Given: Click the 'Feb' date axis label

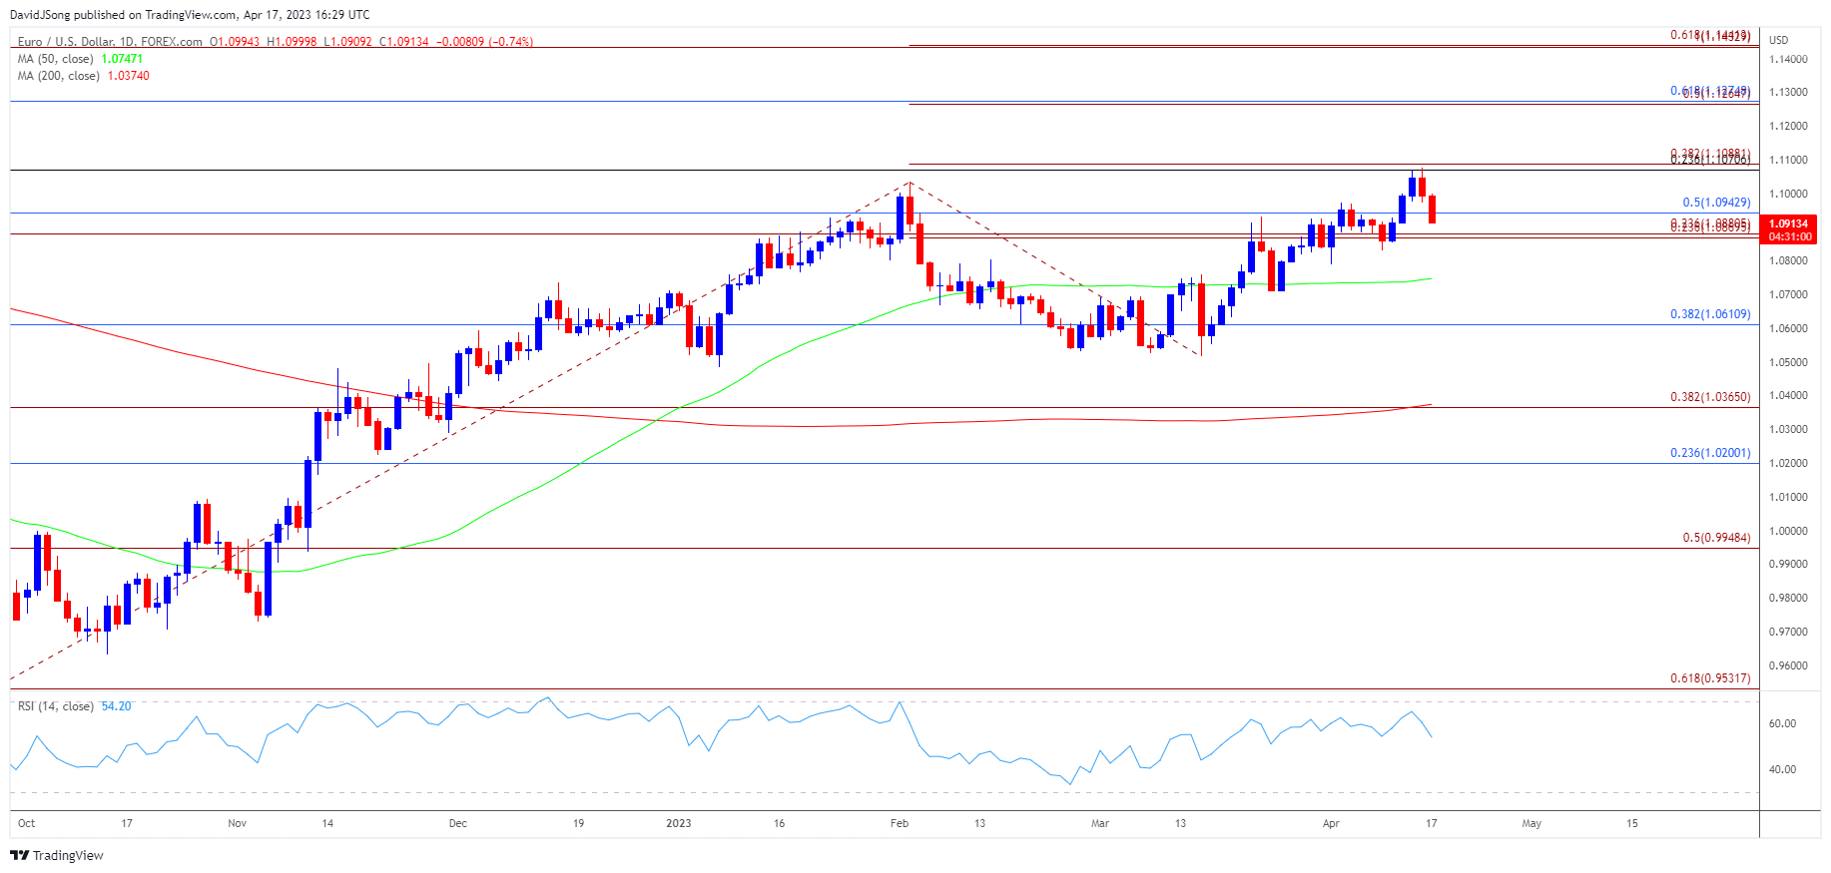Looking at the screenshot, I should click(x=900, y=823).
